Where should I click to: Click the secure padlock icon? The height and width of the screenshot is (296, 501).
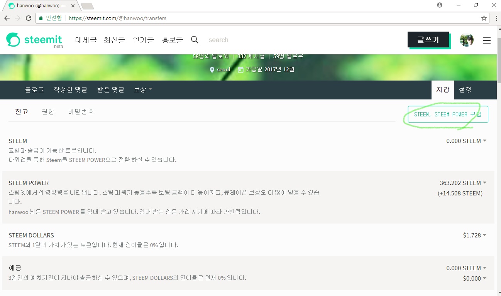click(x=41, y=18)
